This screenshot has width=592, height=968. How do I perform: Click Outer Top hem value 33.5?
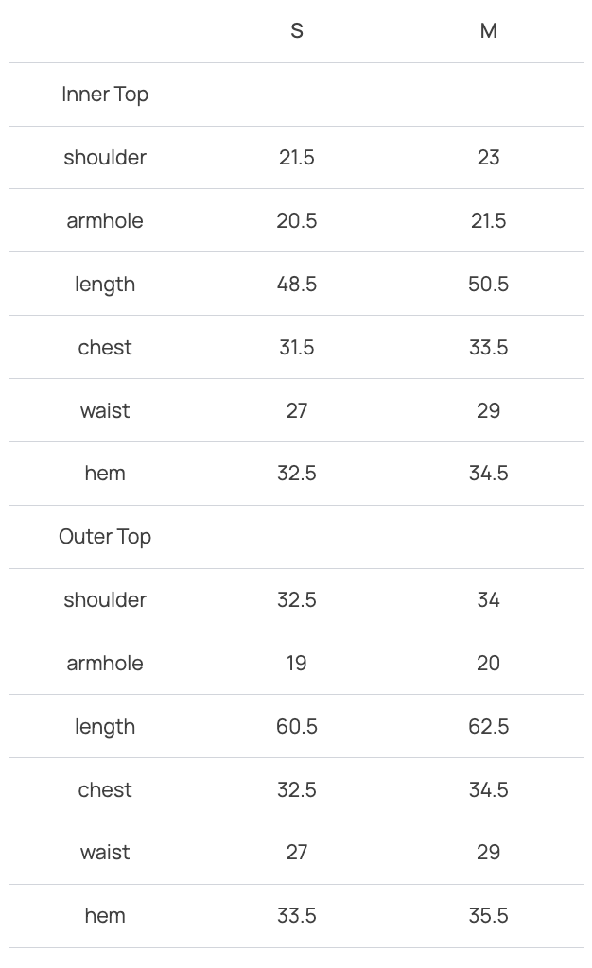297,916
